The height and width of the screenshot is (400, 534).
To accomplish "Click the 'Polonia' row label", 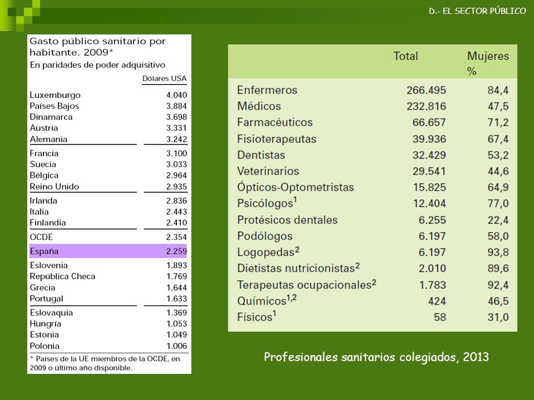I will click(x=44, y=346).
